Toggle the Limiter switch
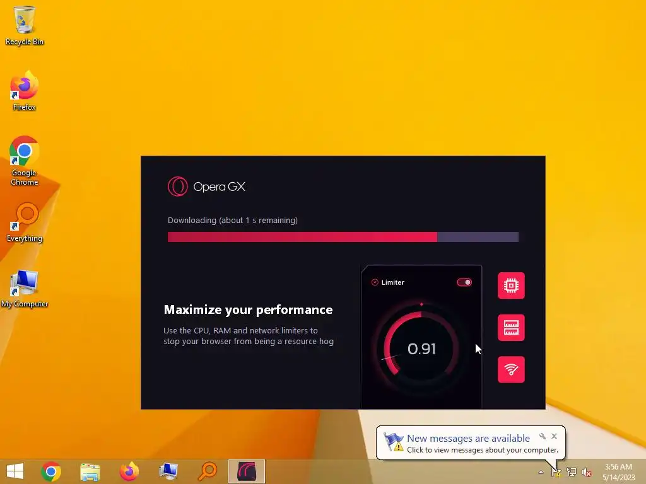The width and height of the screenshot is (646, 484). coord(464,282)
